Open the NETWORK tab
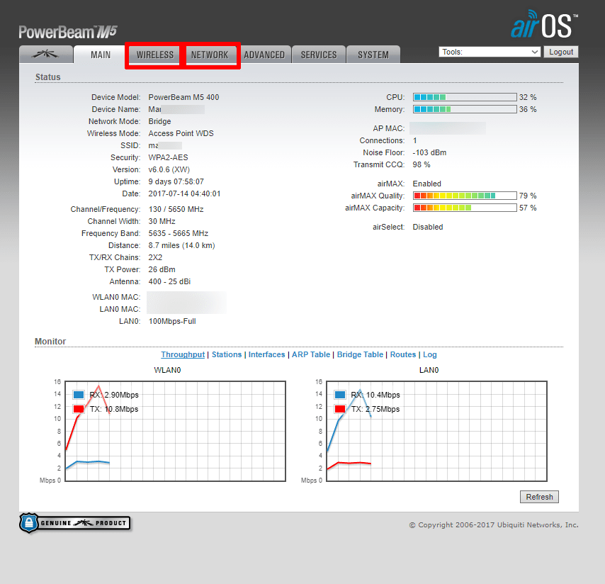Screen dimensions: 605x584 [210, 55]
